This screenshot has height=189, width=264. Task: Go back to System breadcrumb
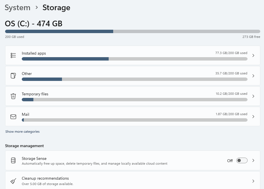pos(18,8)
